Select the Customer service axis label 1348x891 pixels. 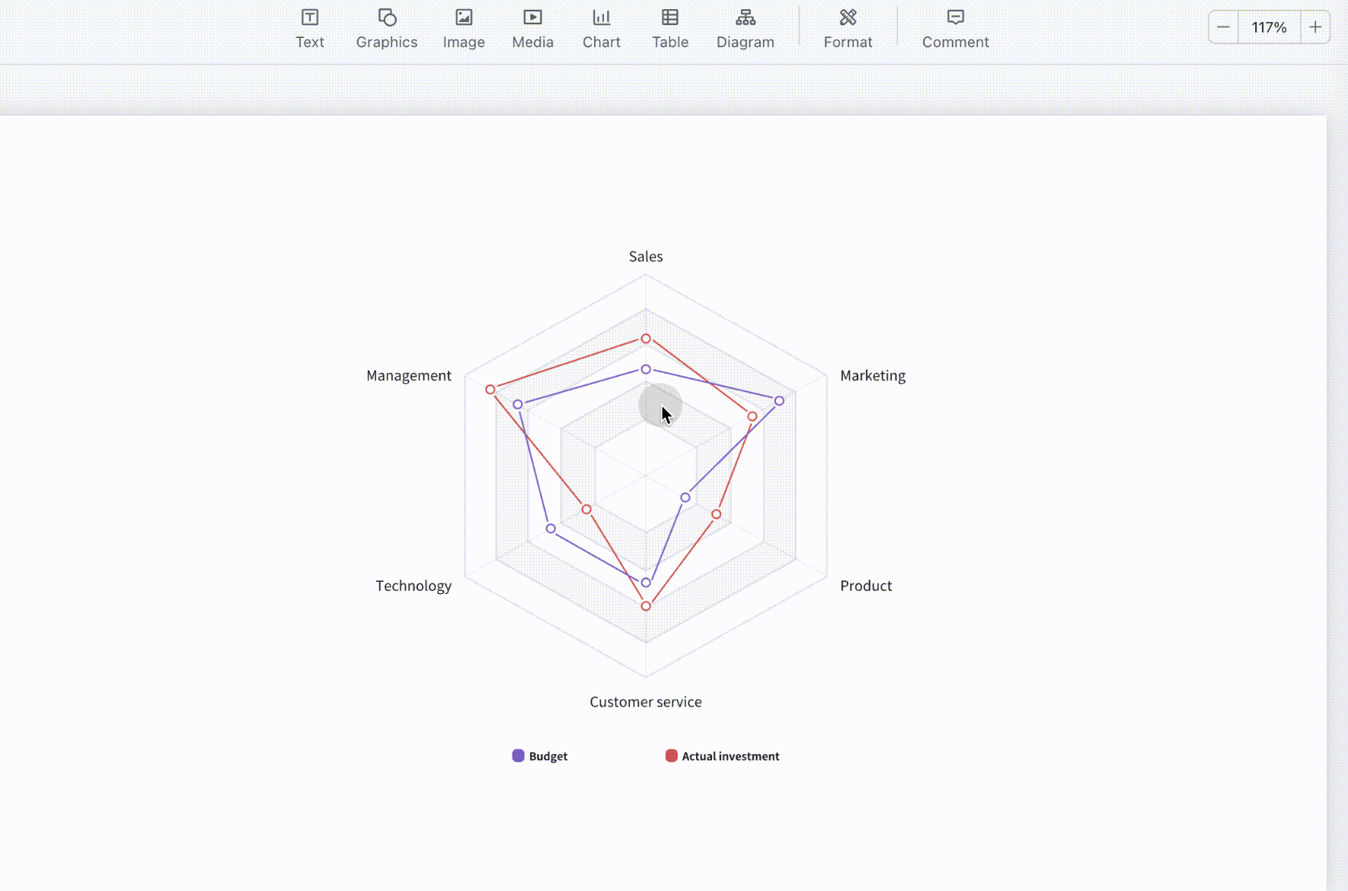click(646, 702)
